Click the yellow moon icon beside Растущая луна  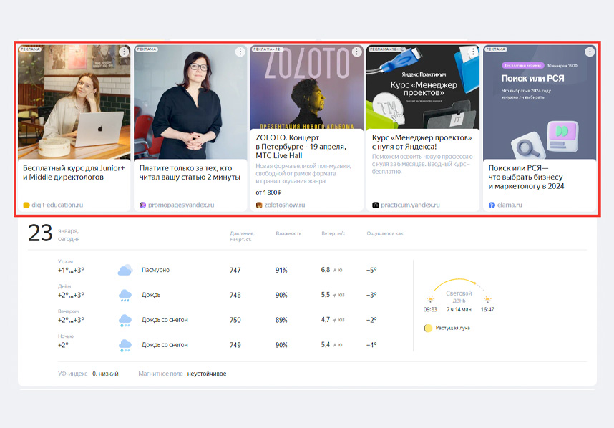click(428, 328)
